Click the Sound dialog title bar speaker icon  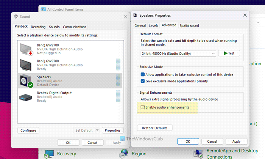(x=16, y=16)
